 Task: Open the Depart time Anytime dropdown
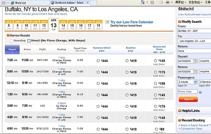pyautogui.click(x=205, y=61)
